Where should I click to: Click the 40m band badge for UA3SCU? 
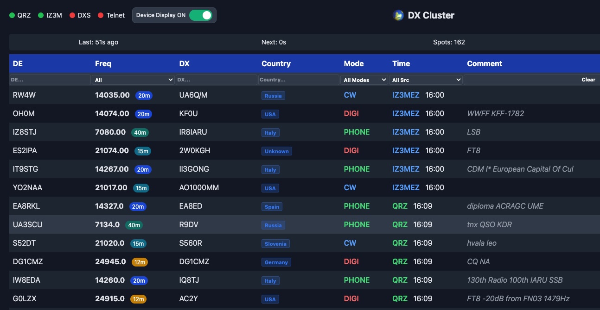(x=134, y=225)
